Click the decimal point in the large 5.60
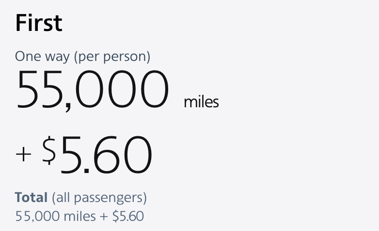This screenshot has height=231, width=379. pyautogui.click(x=86, y=171)
